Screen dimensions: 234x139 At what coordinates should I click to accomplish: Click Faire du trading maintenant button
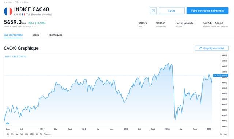pyautogui.click(x=207, y=11)
